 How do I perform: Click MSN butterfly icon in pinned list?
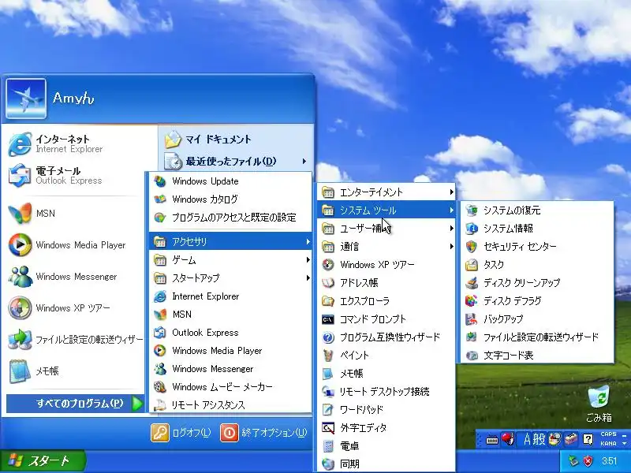click(20, 214)
